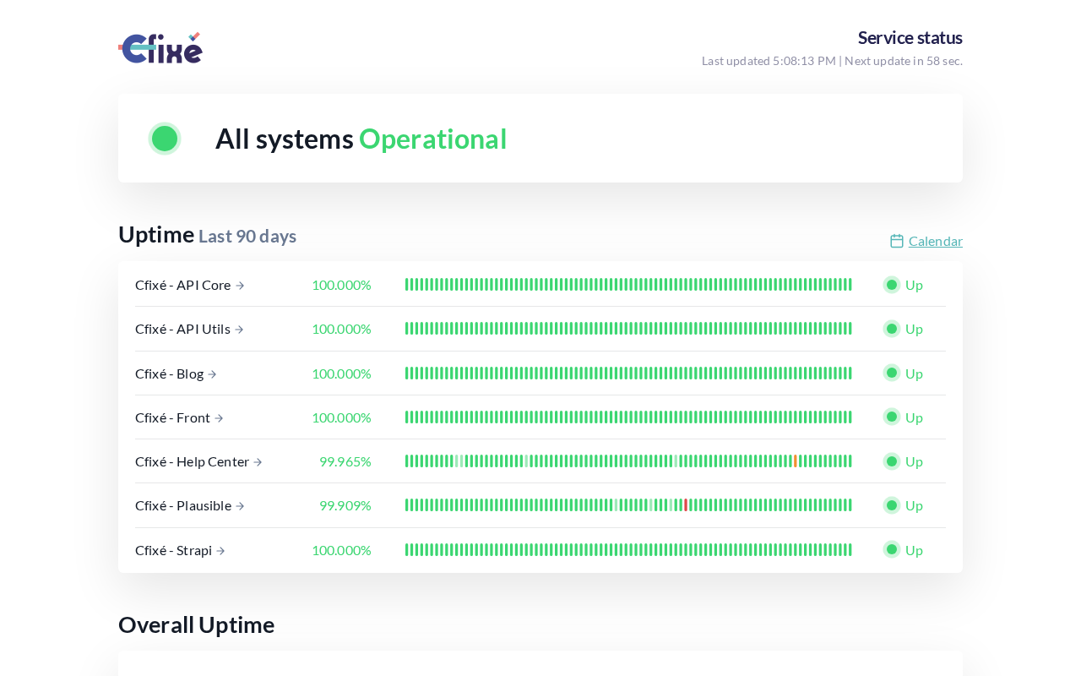This screenshot has height=676, width=1081.
Task: Click the arrow next to Cfixé - Strapi
Action: [220, 551]
